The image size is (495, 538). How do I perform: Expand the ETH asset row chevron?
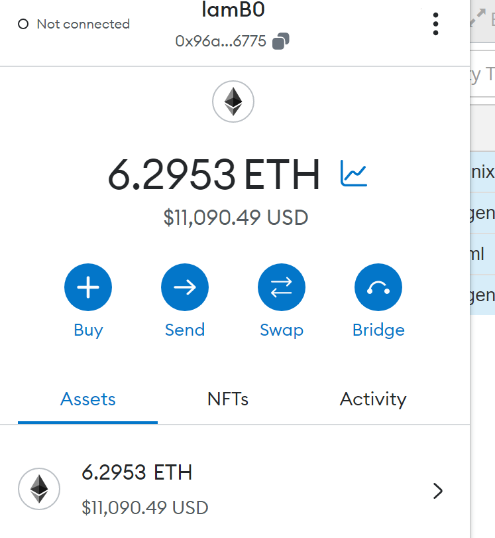point(438,491)
